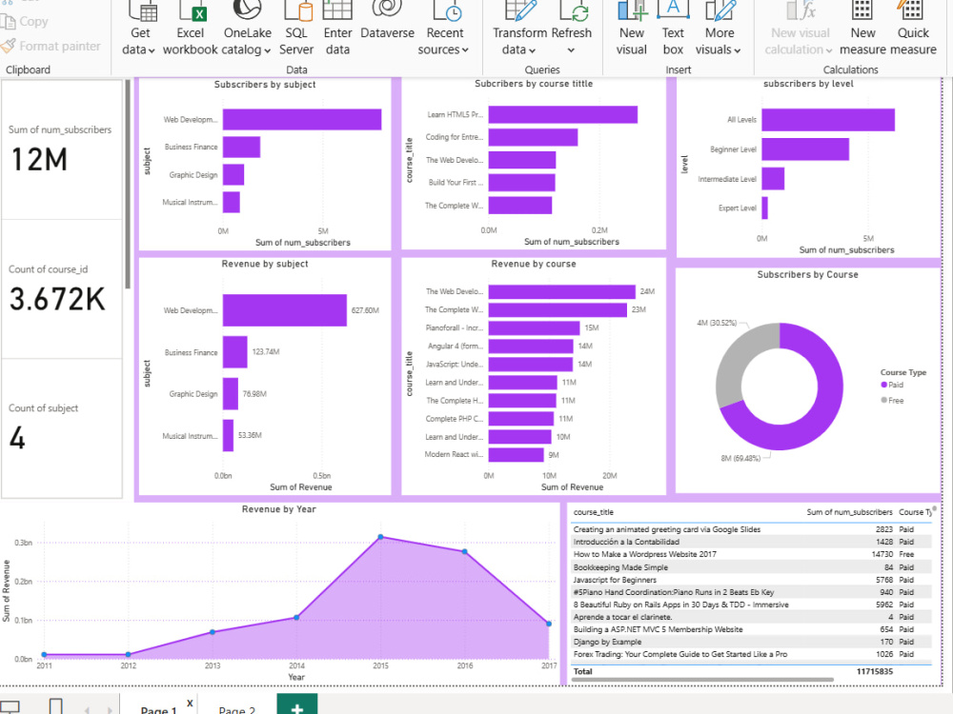Click New visual calculation
Image resolution: width=953 pixels, height=714 pixels.
point(800,30)
